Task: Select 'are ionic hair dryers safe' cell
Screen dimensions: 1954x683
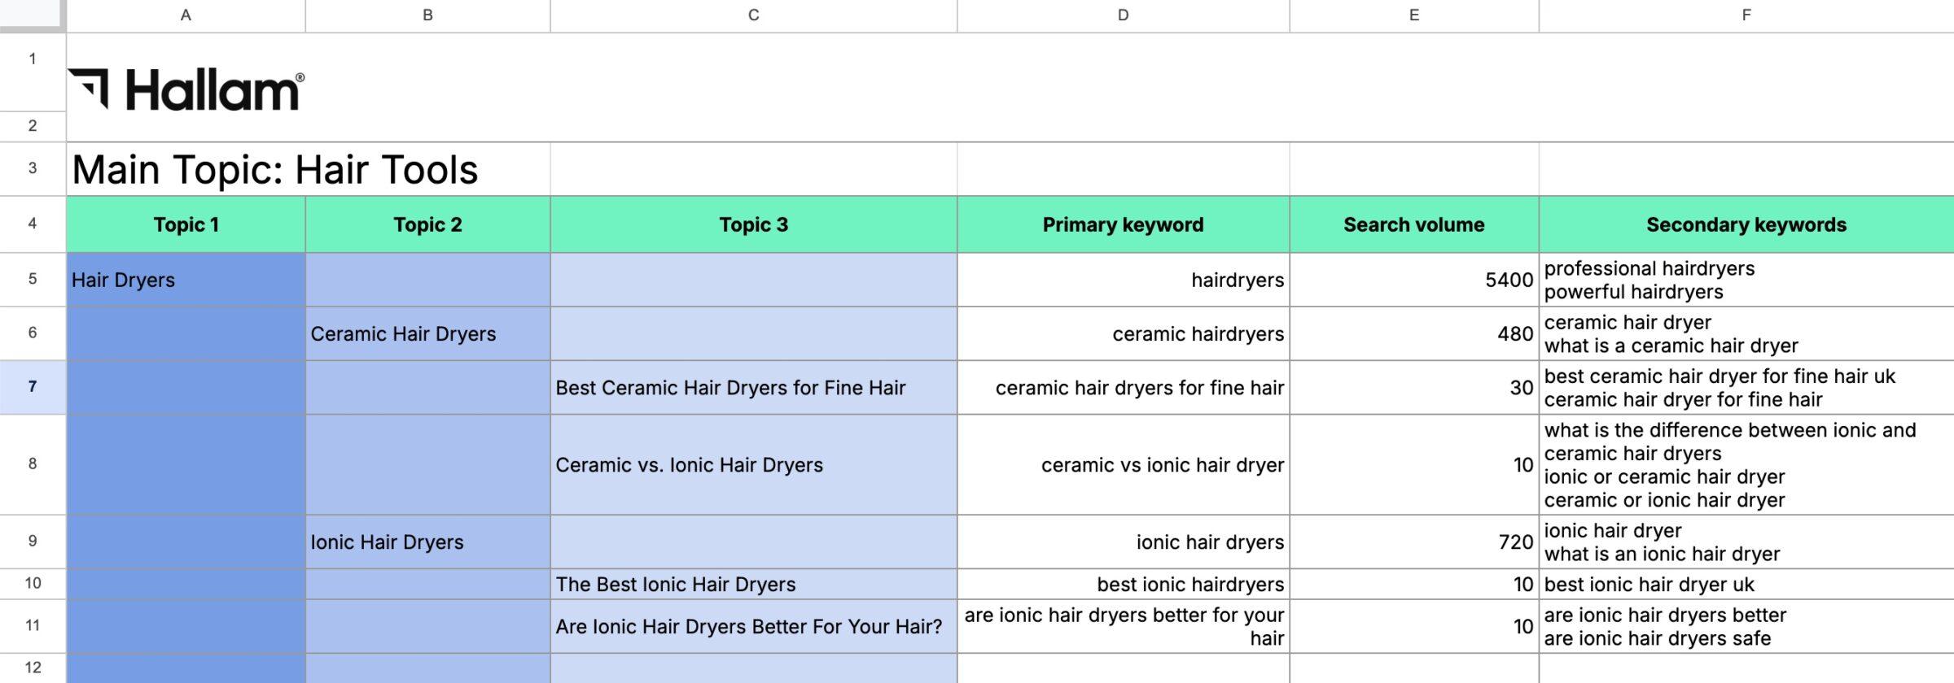Action: [1746, 626]
